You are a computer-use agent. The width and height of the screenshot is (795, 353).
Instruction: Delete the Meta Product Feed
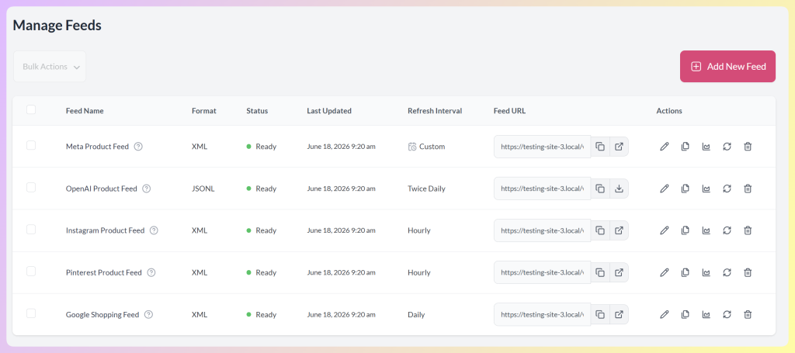748,147
